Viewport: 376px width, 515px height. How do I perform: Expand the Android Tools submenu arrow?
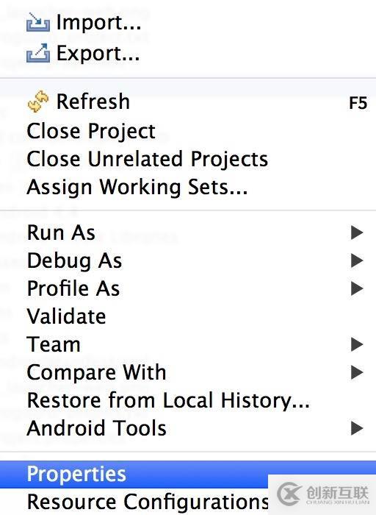pyautogui.click(x=357, y=428)
